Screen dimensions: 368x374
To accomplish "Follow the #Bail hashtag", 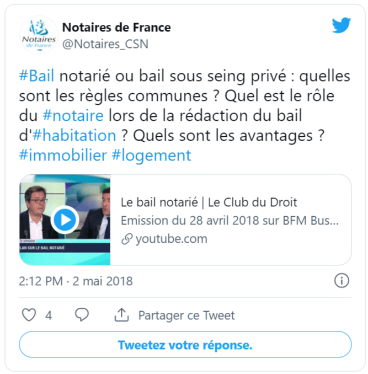I will 36,76.
